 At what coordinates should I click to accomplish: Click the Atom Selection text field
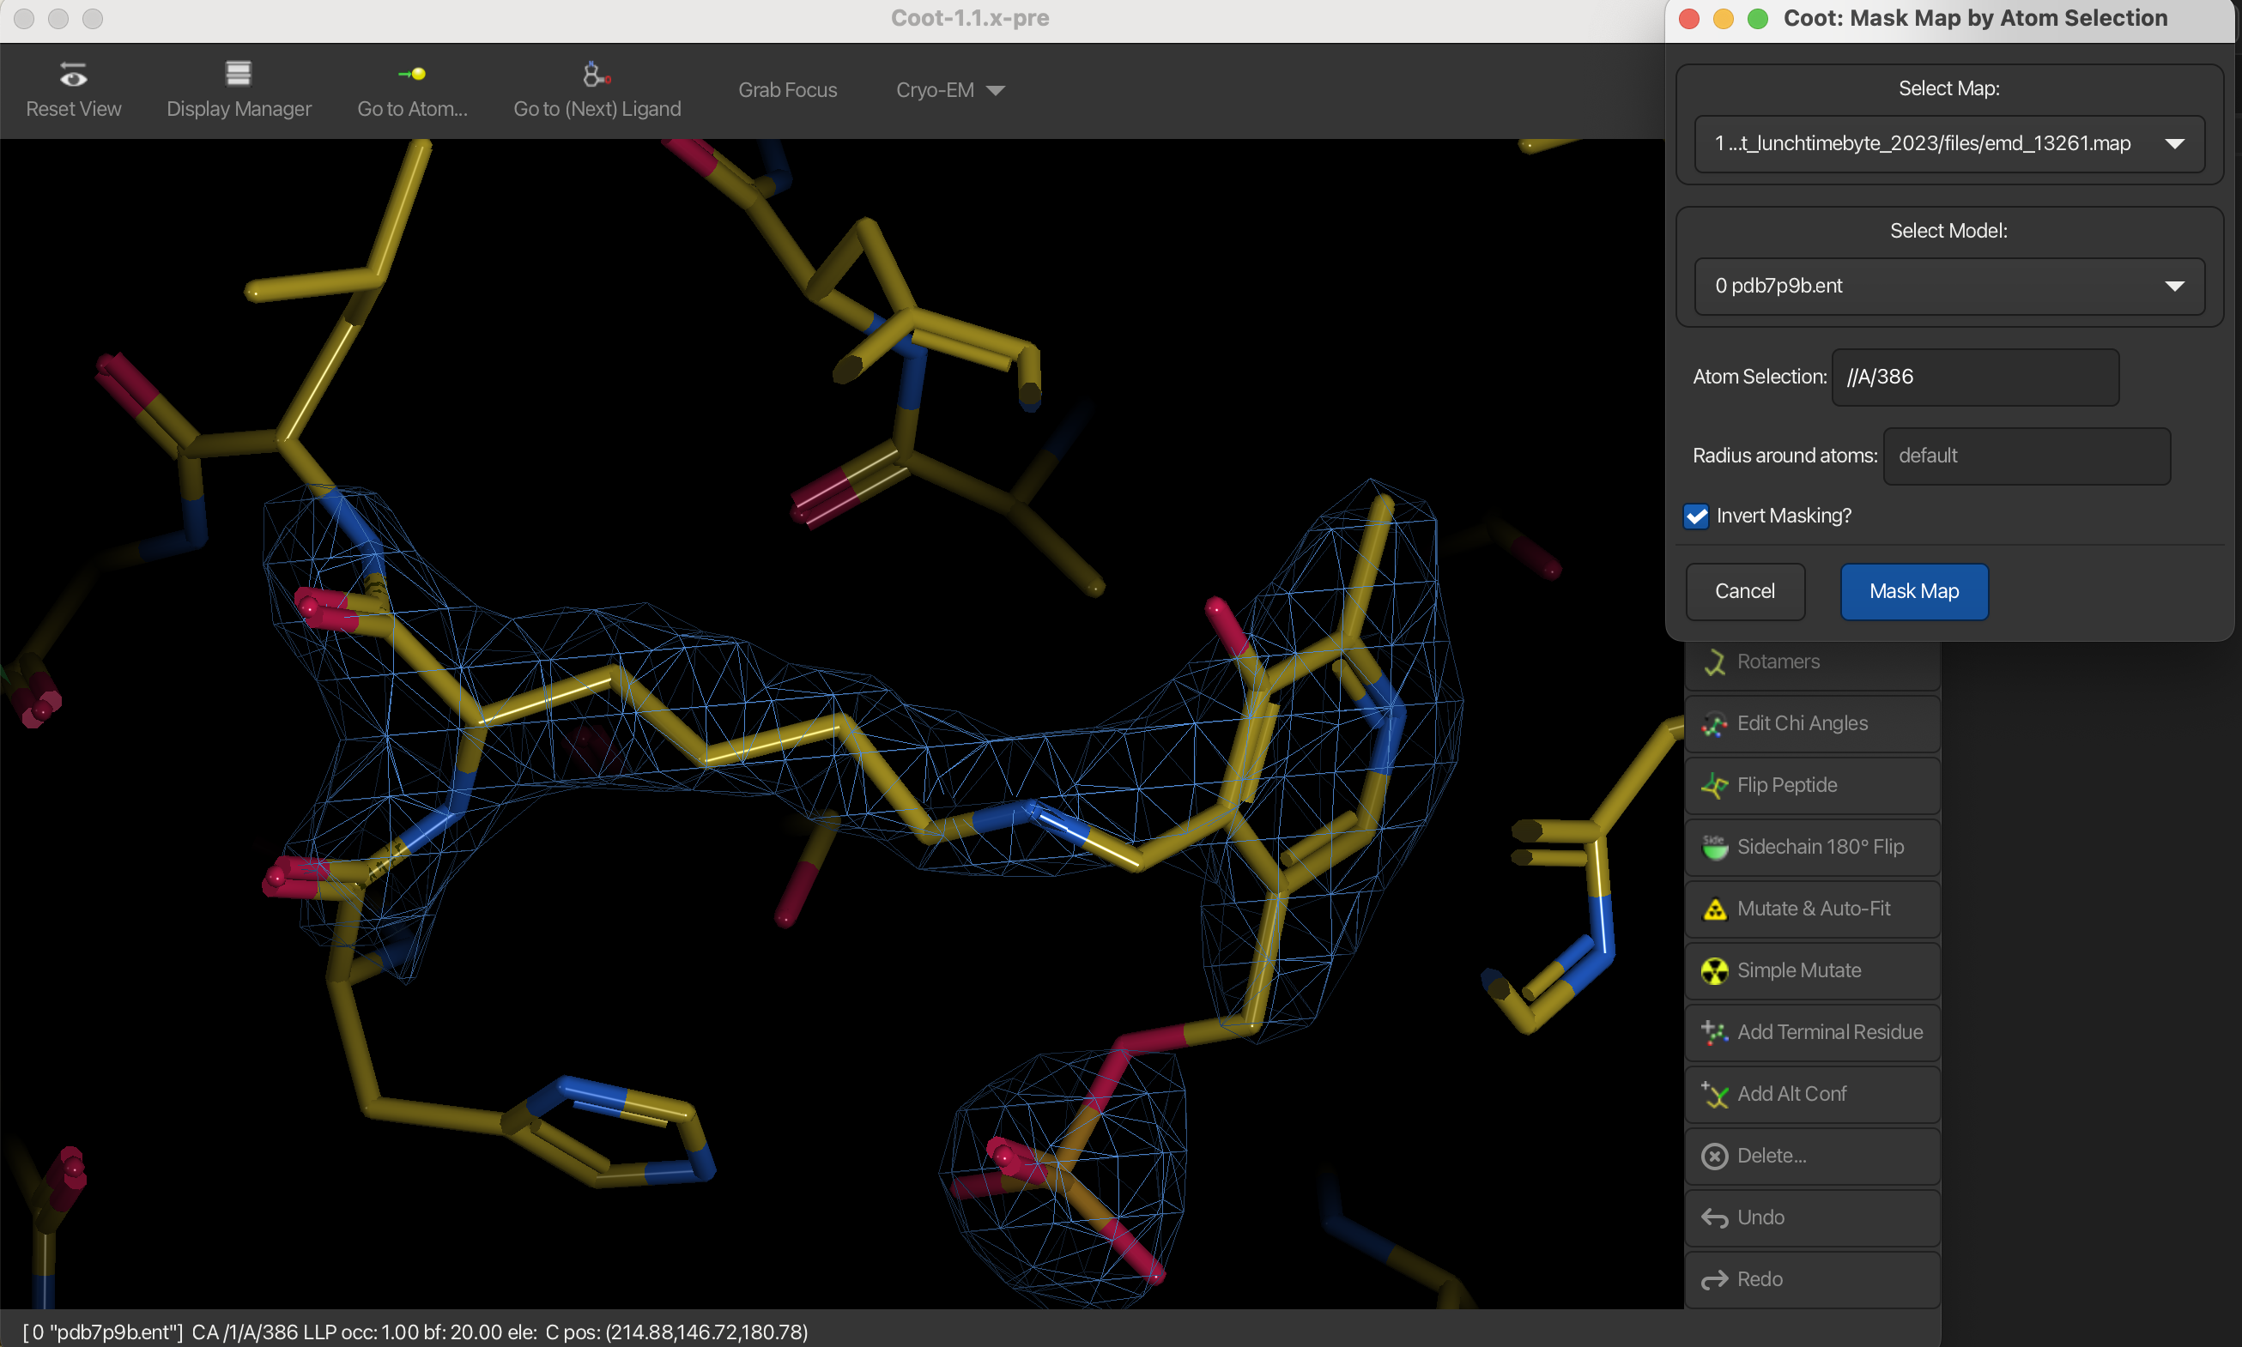tap(1975, 377)
